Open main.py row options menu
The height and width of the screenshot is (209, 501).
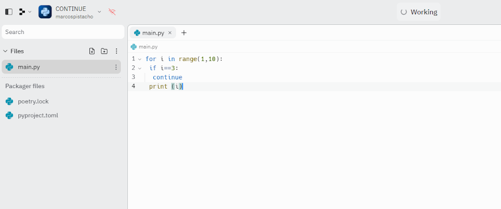coord(116,67)
